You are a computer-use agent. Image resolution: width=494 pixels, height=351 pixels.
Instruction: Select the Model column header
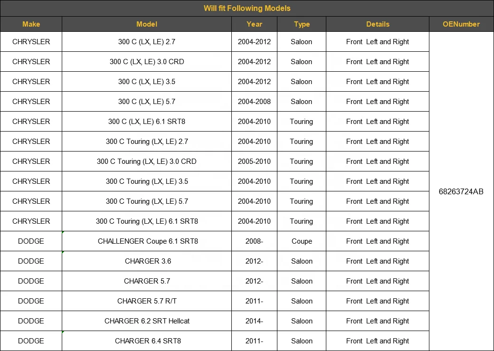pos(147,24)
